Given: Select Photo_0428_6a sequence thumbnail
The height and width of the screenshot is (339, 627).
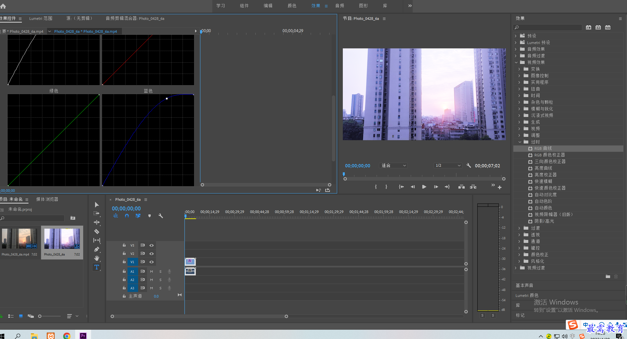Looking at the screenshot, I should (x=62, y=239).
